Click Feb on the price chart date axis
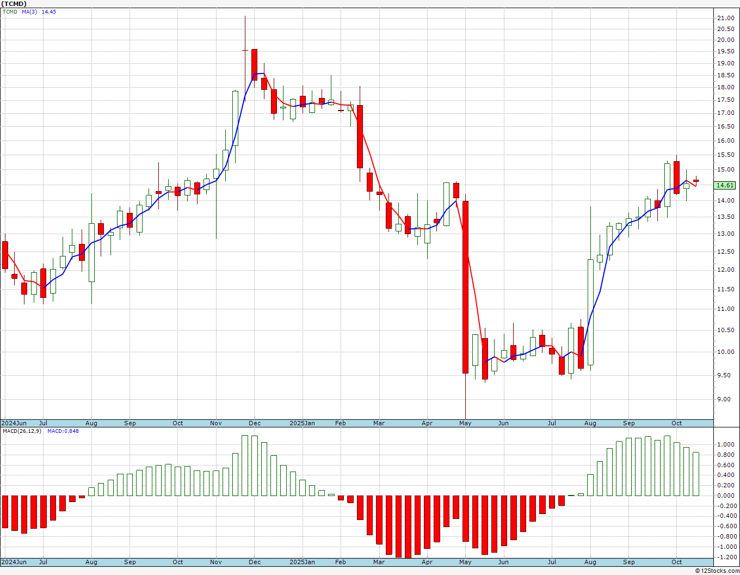Screen dimensions: 740x575 pos(341,423)
